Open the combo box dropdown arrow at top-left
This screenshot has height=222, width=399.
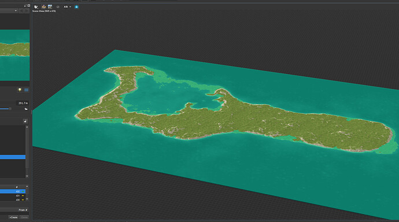[16, 10]
